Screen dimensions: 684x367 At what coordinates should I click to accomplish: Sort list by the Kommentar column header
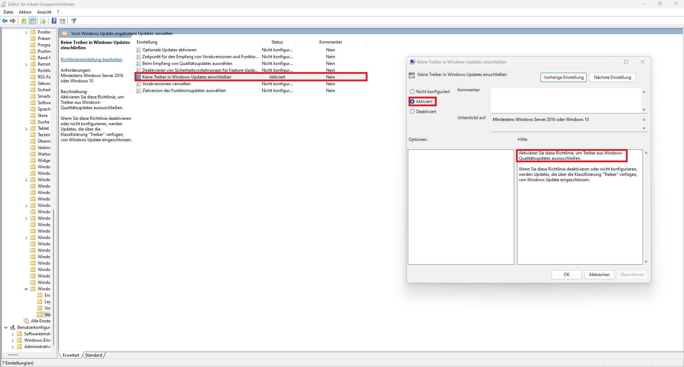(x=330, y=42)
